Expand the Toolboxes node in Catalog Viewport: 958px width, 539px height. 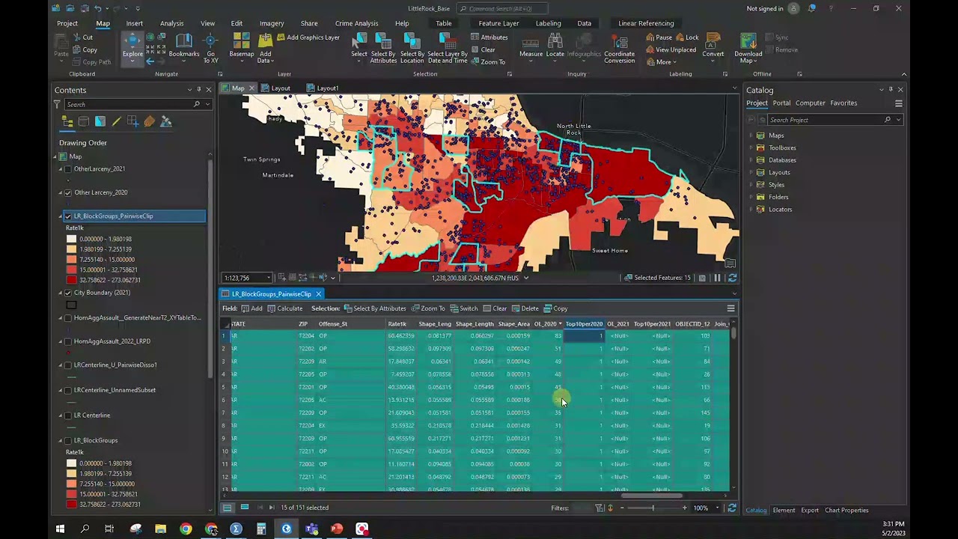pos(751,147)
